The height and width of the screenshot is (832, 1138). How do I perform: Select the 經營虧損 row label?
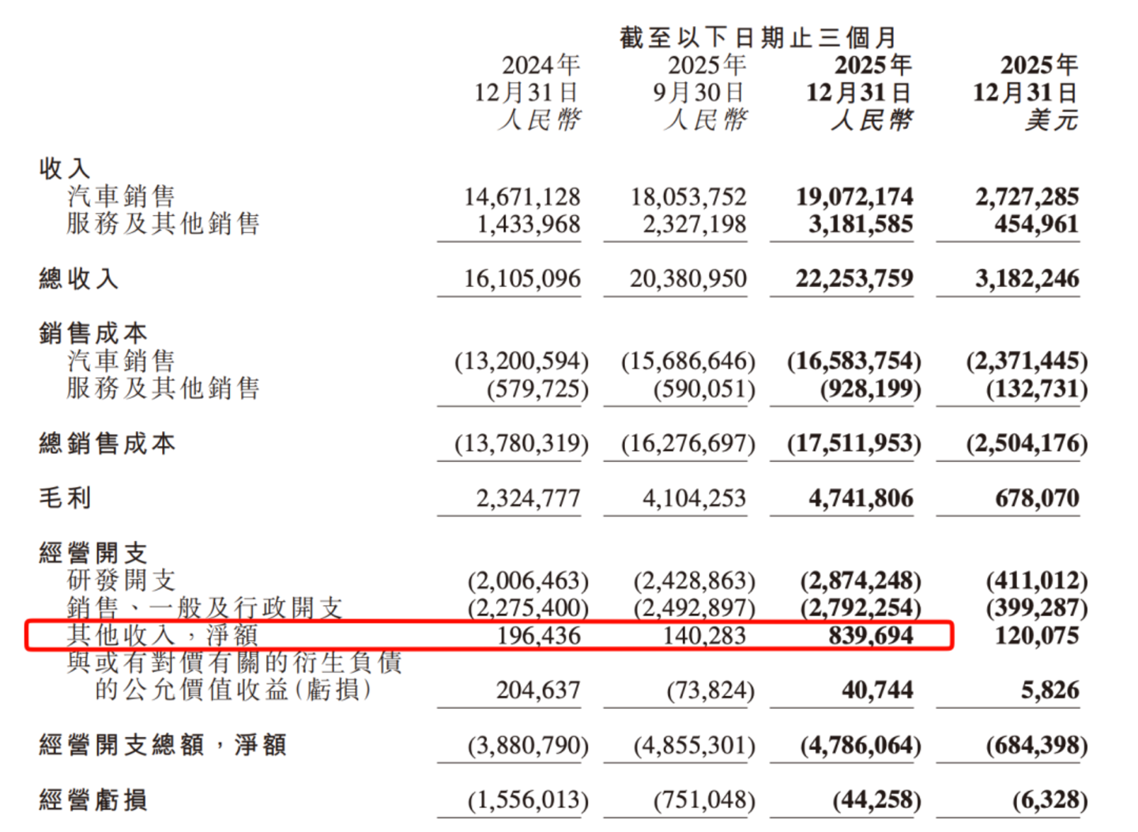[93, 800]
